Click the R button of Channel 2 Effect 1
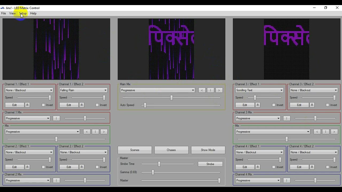Viewport: 342px width, 192px height. (x=27, y=167)
